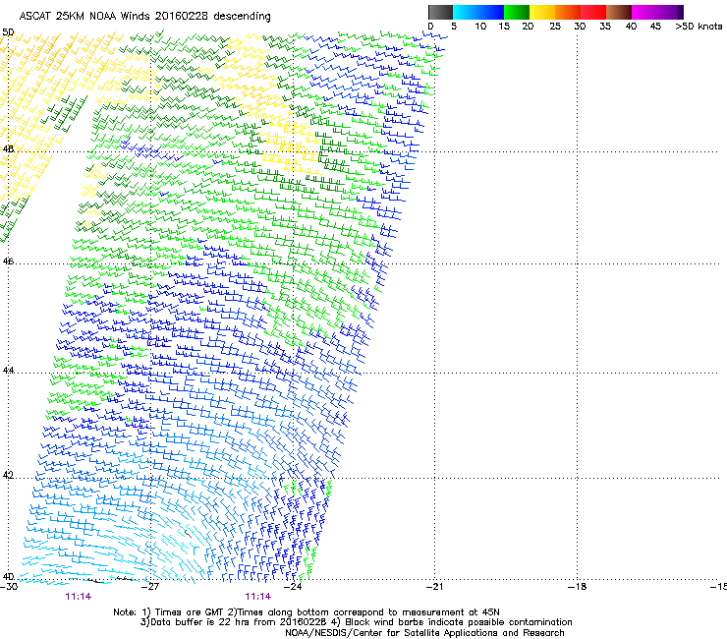Select the gray 0-5 knots legend segment
The height and width of the screenshot is (639, 727).
pos(440,12)
